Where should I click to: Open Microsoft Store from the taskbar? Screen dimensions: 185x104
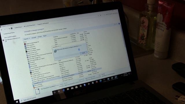coord(76,87)
